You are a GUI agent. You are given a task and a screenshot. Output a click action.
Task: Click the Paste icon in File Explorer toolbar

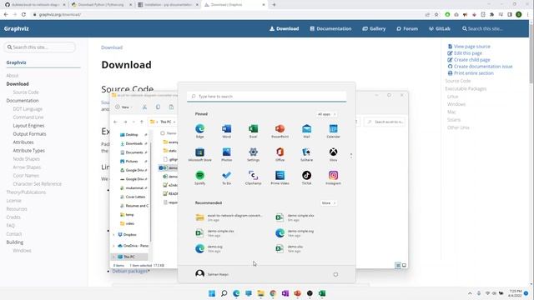[171, 107]
